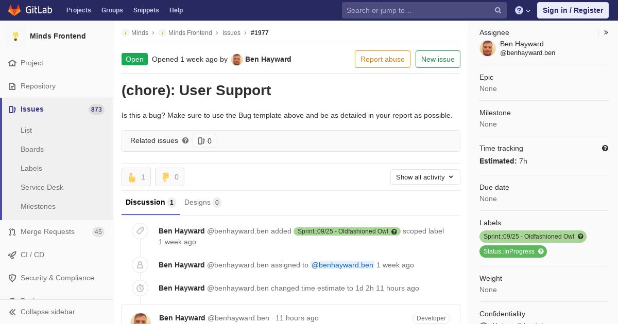
Task: Click the New issue button
Action: coord(438,59)
